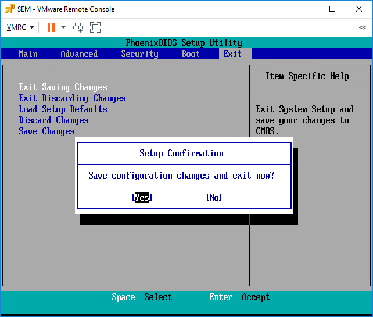This screenshot has width=373, height=317.
Task: Click the VMware Remote Console app icon
Action: (x=9, y=9)
